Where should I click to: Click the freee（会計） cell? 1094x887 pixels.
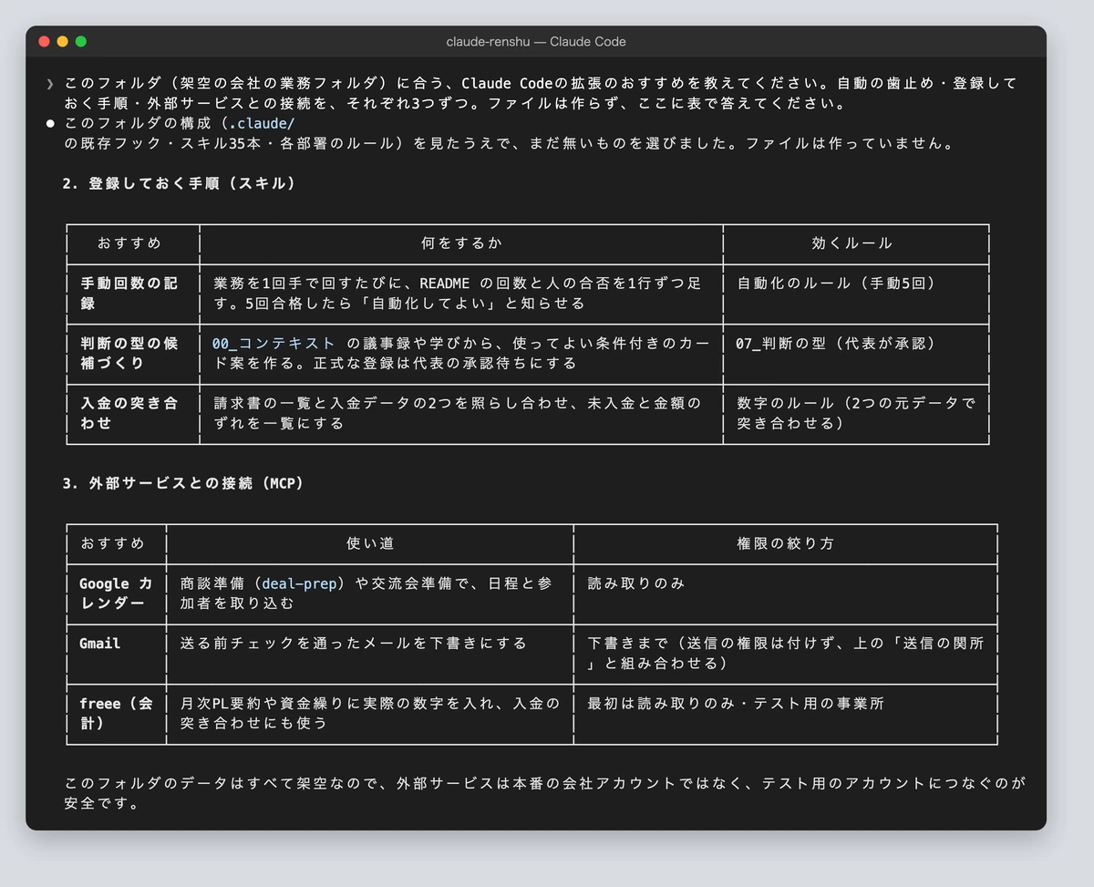(116, 714)
